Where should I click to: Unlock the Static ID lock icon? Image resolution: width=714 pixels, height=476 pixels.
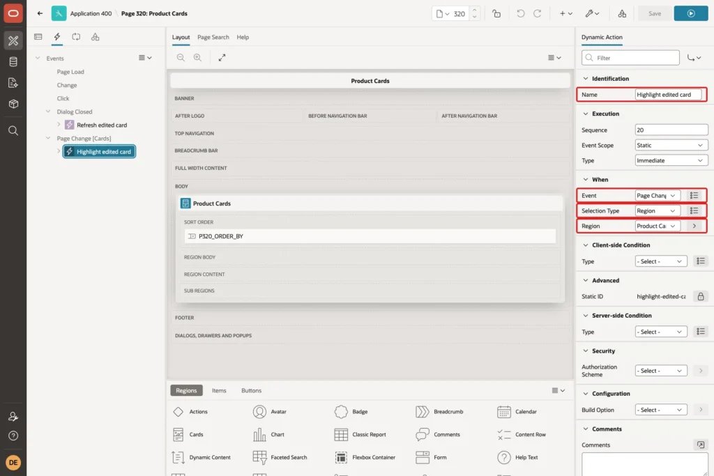pos(700,297)
